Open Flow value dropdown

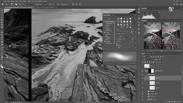coord(56,4)
